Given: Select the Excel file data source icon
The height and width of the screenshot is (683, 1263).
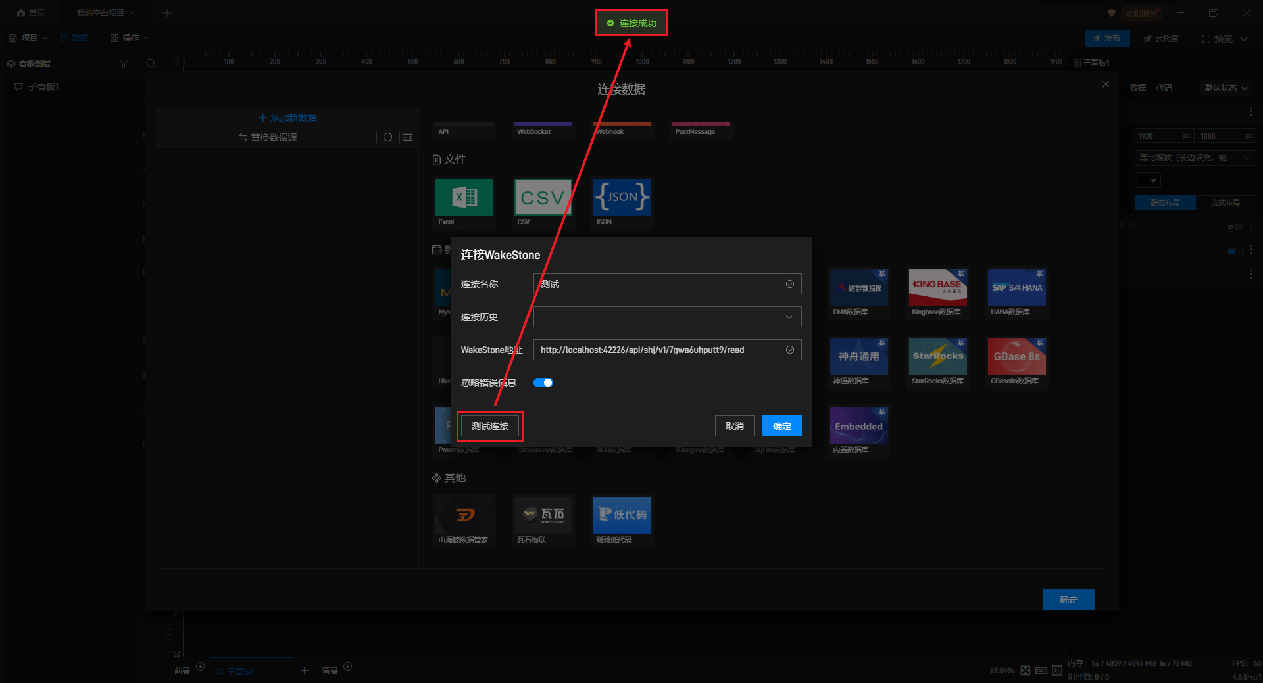Looking at the screenshot, I should tap(464, 197).
